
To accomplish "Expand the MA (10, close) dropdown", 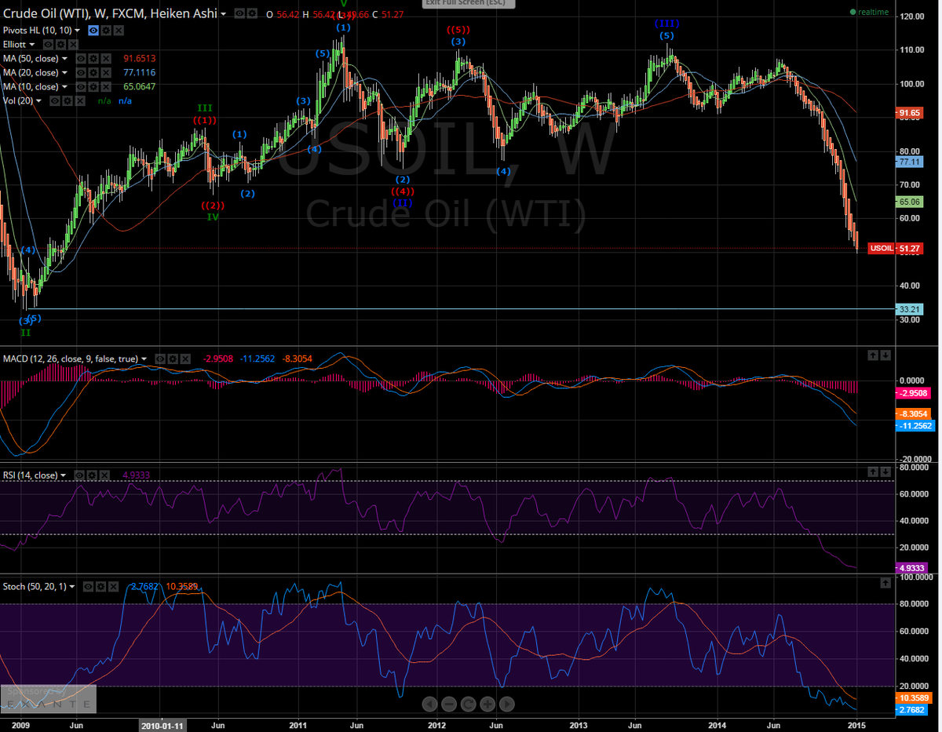I will [64, 86].
